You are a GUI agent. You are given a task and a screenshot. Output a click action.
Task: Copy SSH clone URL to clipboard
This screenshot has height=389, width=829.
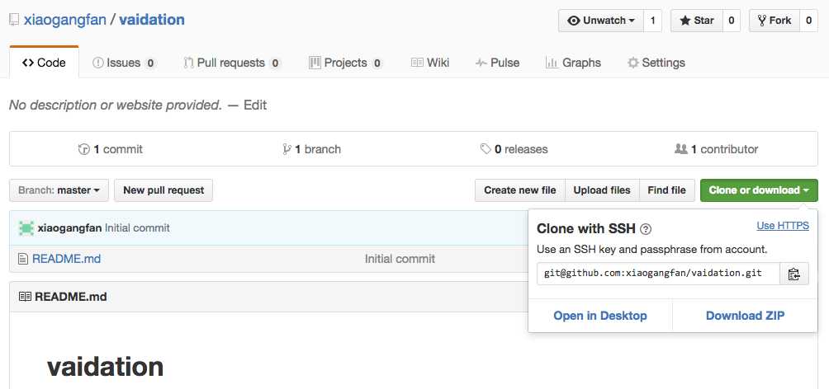tap(793, 274)
